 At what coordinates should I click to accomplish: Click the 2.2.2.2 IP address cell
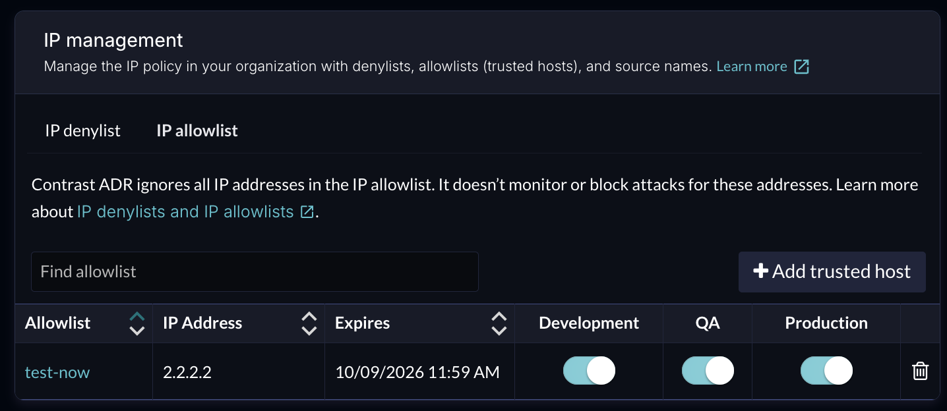(x=239, y=371)
